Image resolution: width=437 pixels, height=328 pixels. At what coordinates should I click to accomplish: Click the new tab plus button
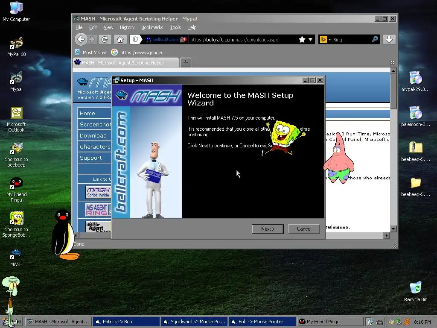[x=186, y=62]
